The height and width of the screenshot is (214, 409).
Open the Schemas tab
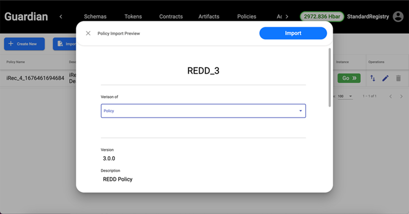pos(95,17)
